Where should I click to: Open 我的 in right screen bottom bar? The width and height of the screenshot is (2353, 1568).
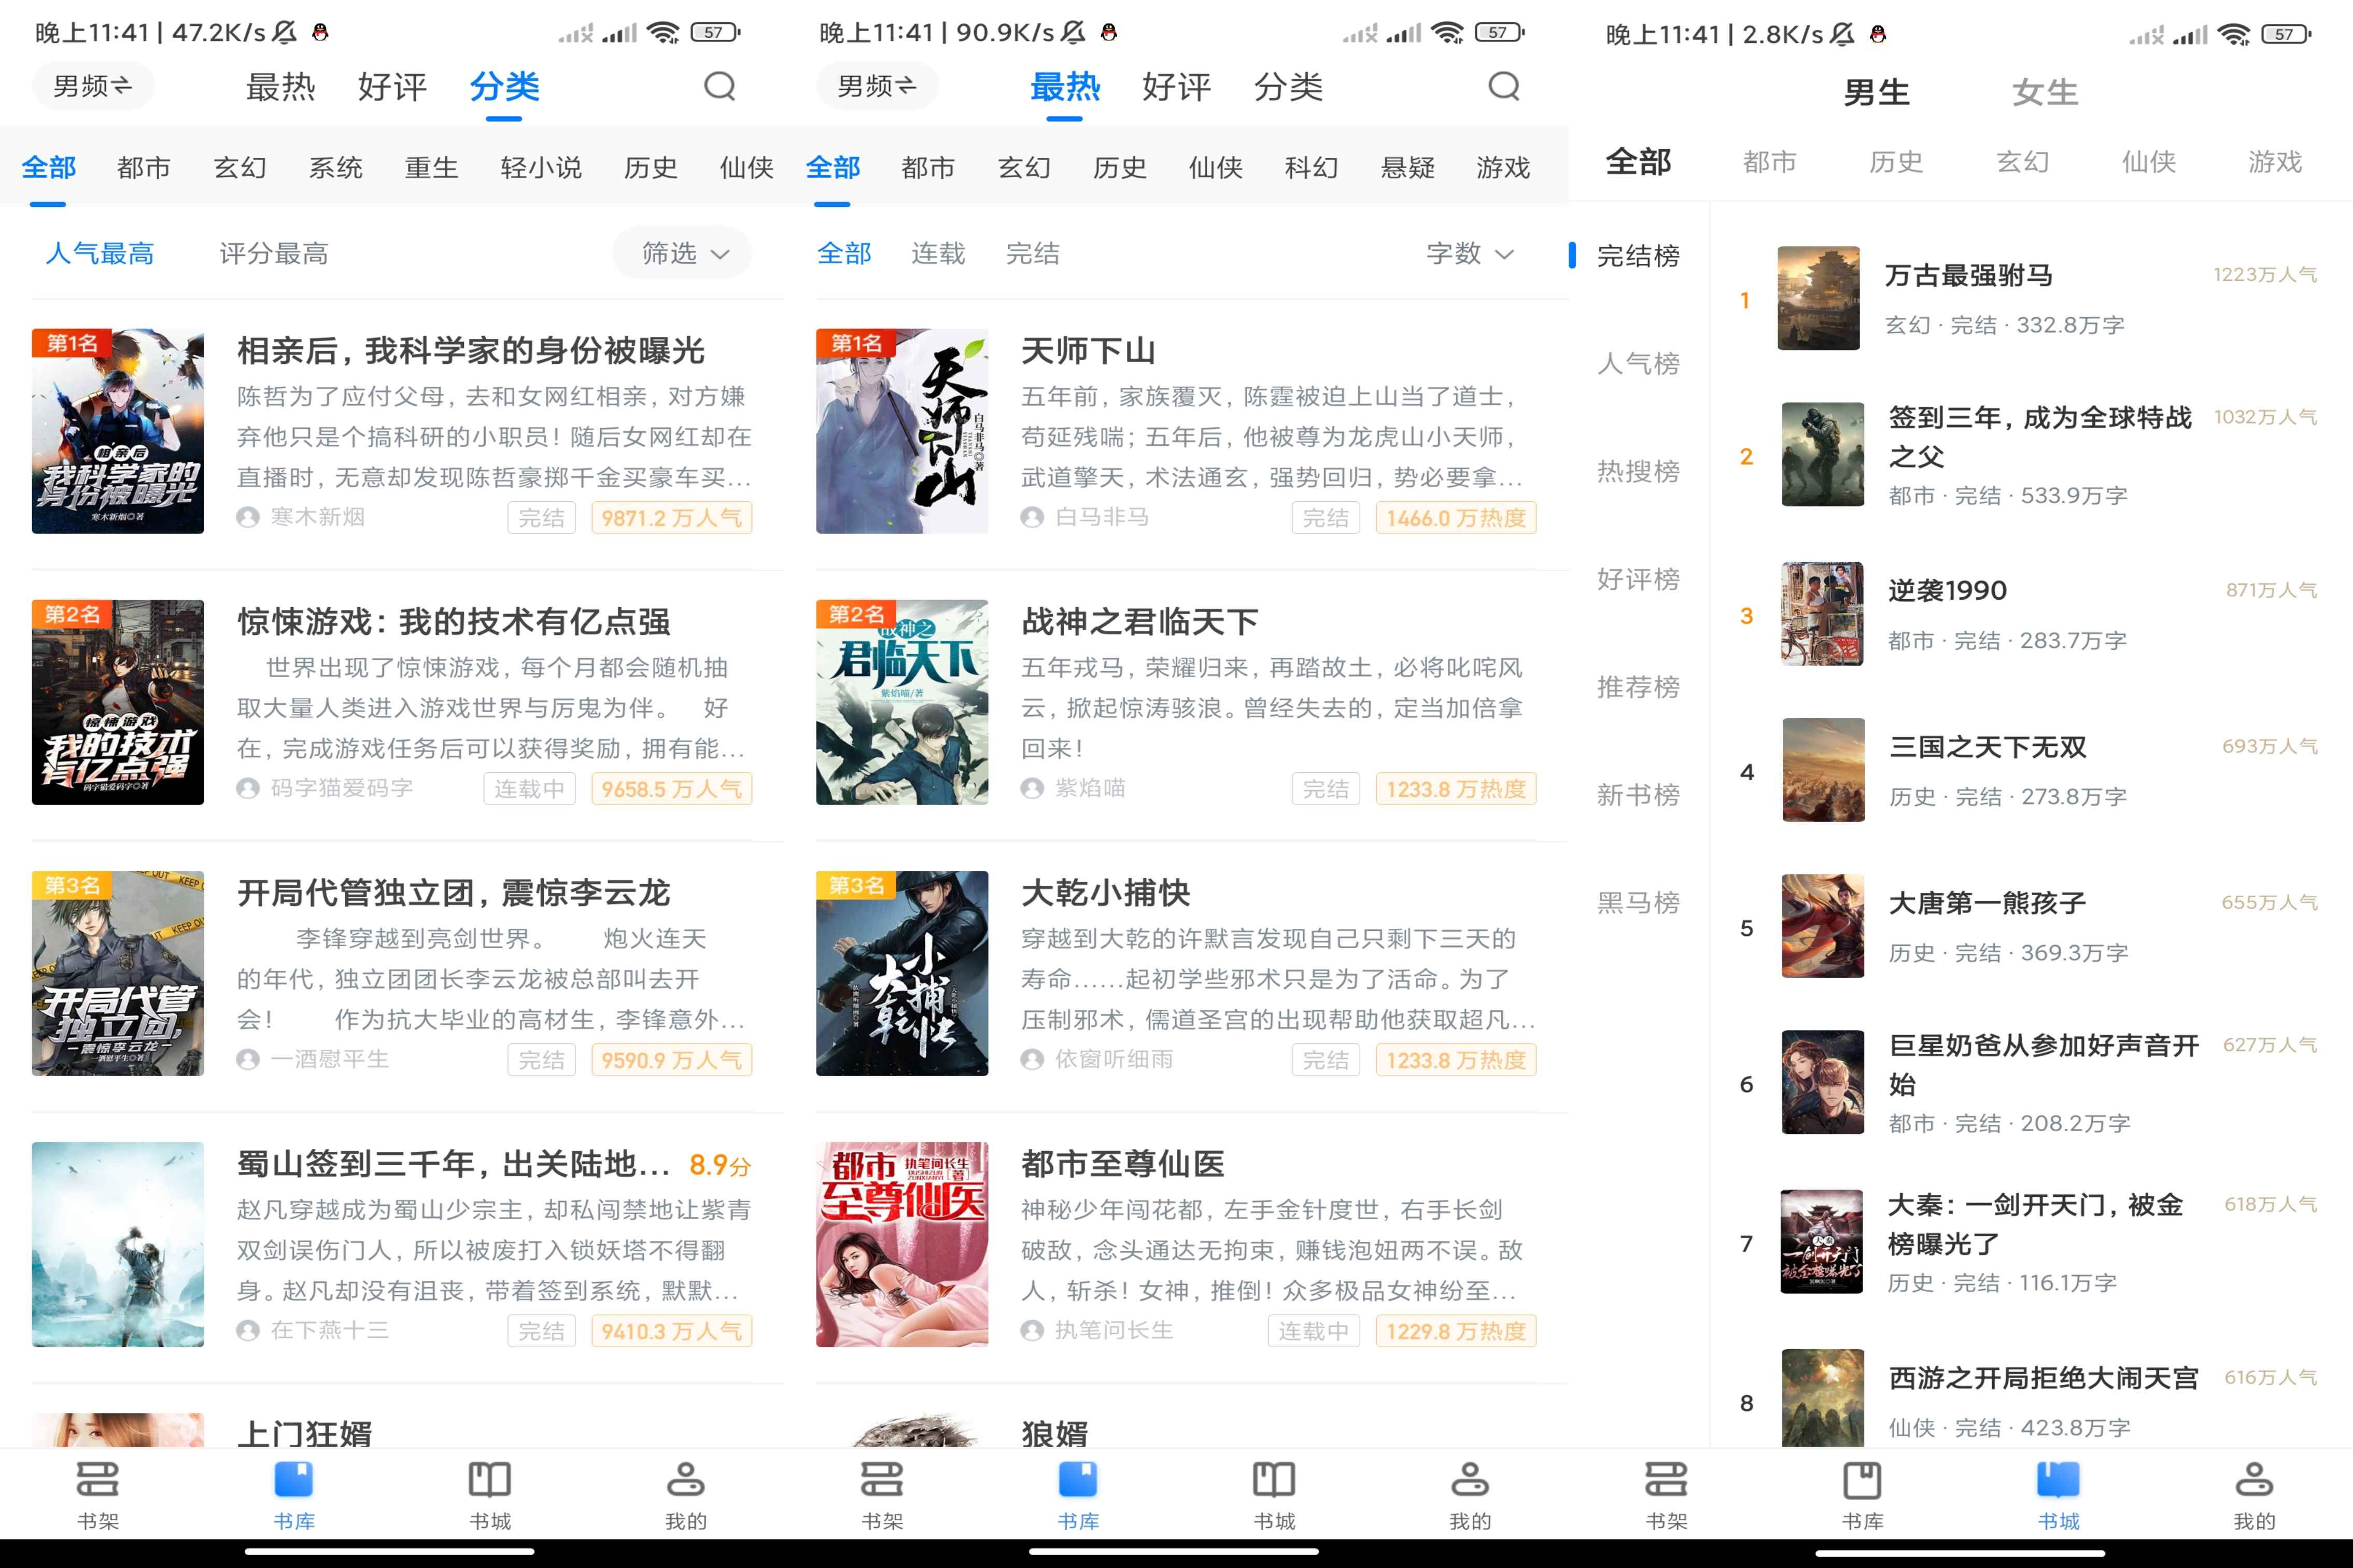[2254, 1496]
